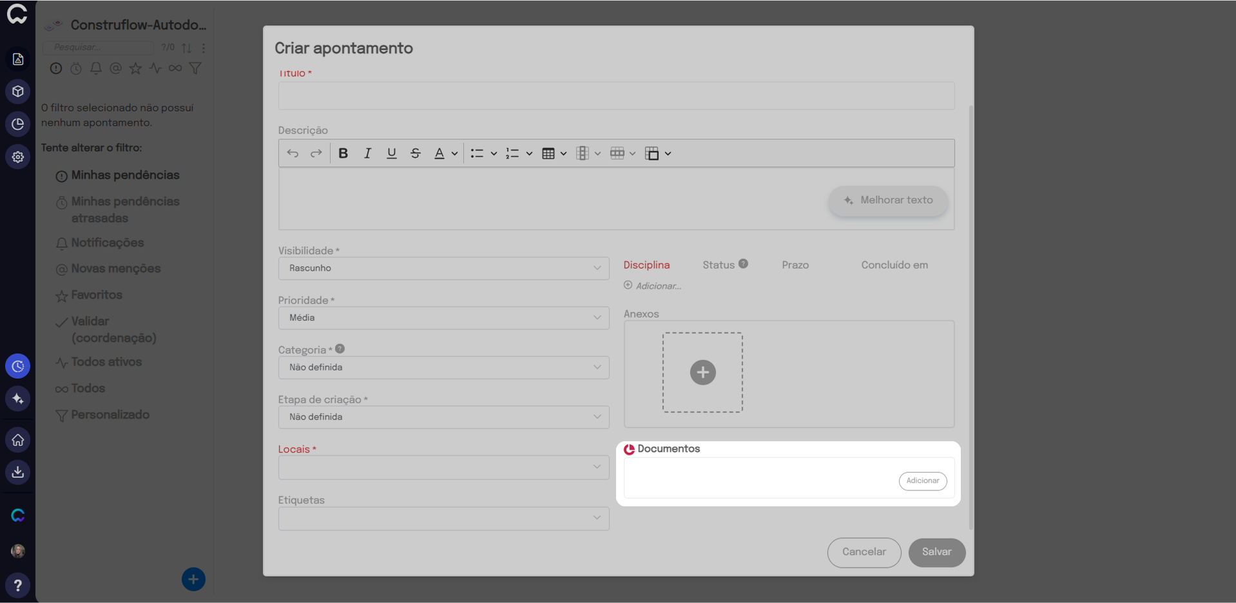Image resolution: width=1236 pixels, height=603 pixels.
Task: Toggle bold formatting in the description toolbar
Action: 343,153
